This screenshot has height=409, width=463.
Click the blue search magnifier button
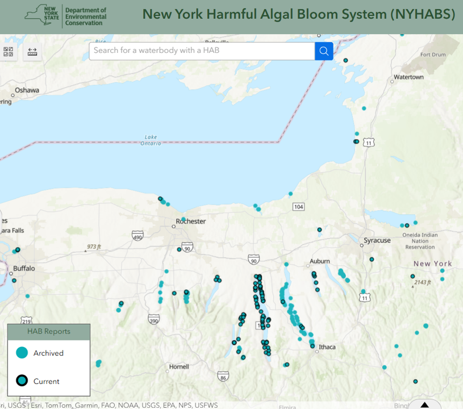click(x=324, y=51)
